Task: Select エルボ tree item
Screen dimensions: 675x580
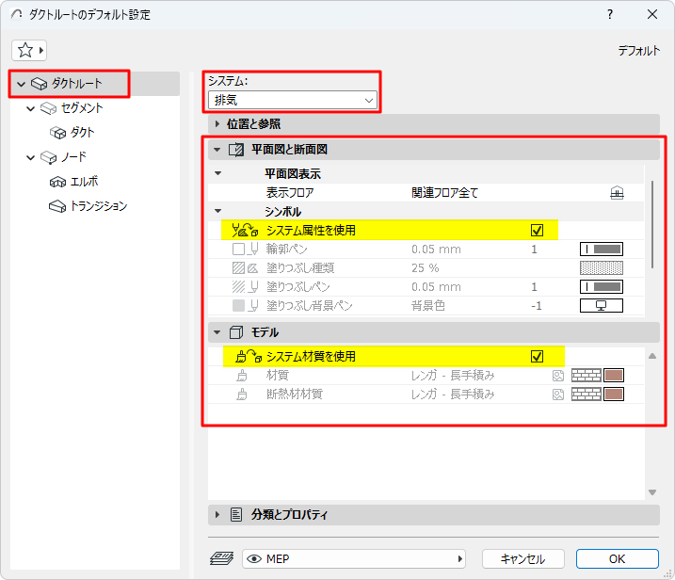Action: tap(85, 182)
